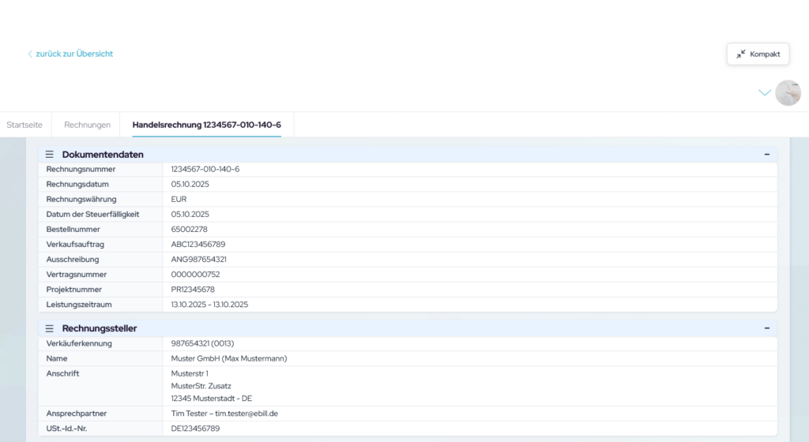Screen dimensions: 809x442
Task: Click the Bestellnummer value 65002278
Action: coord(190,229)
